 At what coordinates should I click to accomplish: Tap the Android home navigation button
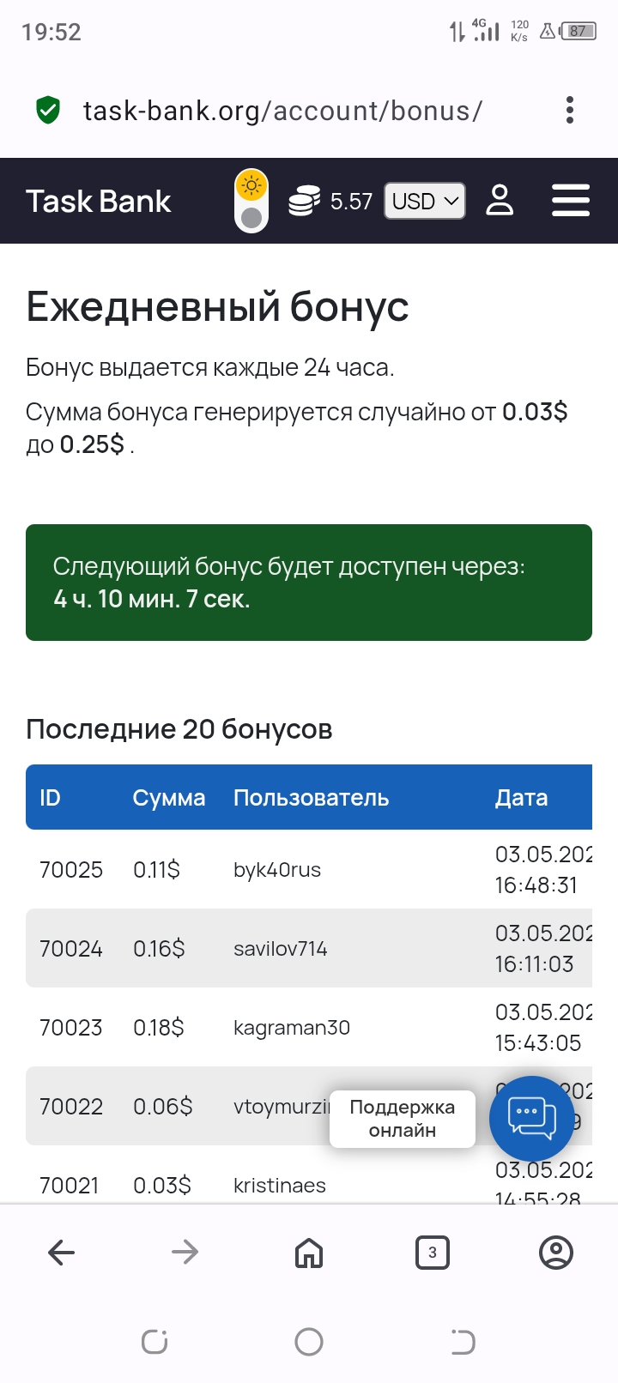pos(309,1342)
